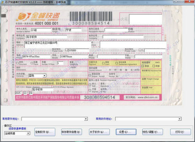Check the 签收回单 Shipper Receipt box
195x142 pixels.
click(x=90, y=75)
